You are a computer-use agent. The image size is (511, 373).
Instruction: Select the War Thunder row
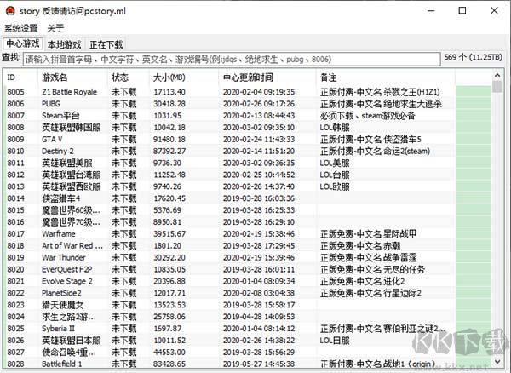pos(229,258)
